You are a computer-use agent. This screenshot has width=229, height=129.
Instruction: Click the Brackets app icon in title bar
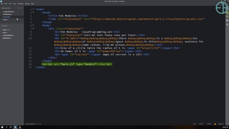[1, 1]
